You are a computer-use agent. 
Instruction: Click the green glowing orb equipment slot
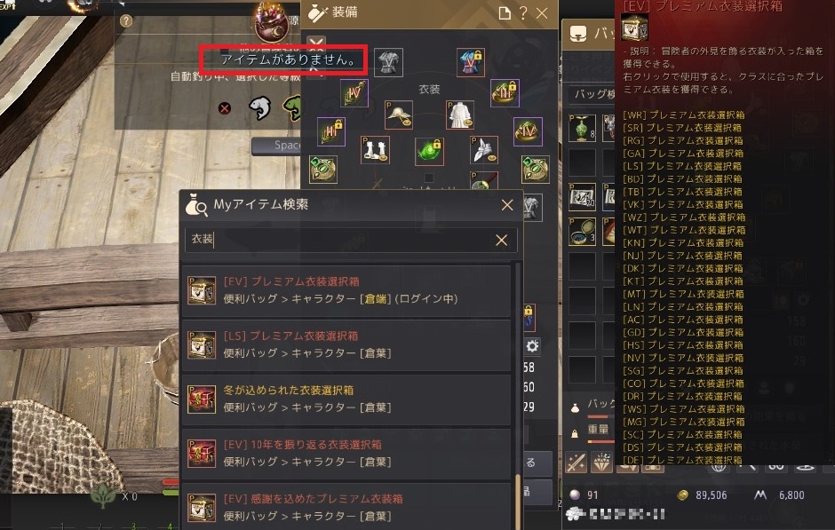coord(429,151)
